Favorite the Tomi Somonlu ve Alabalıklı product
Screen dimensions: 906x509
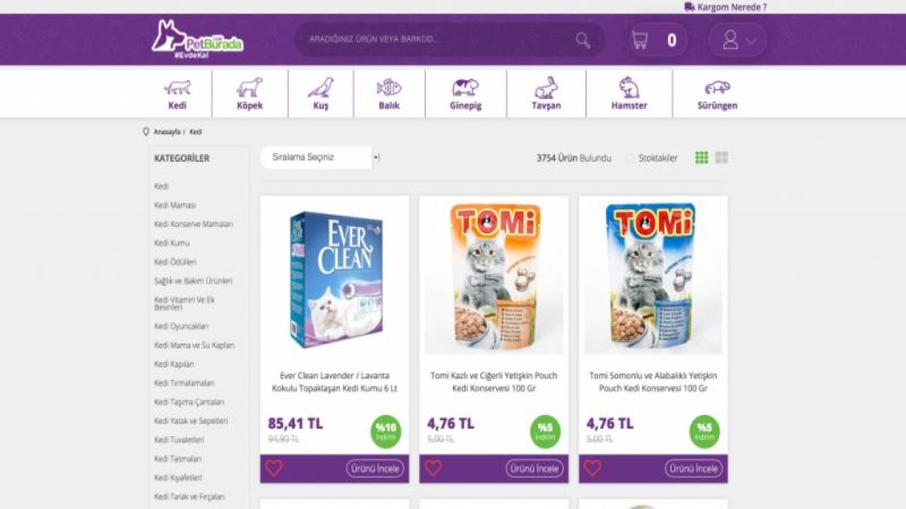click(x=592, y=468)
